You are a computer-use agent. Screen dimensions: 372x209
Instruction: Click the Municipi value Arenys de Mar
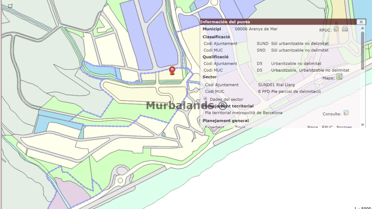[x=256, y=29]
